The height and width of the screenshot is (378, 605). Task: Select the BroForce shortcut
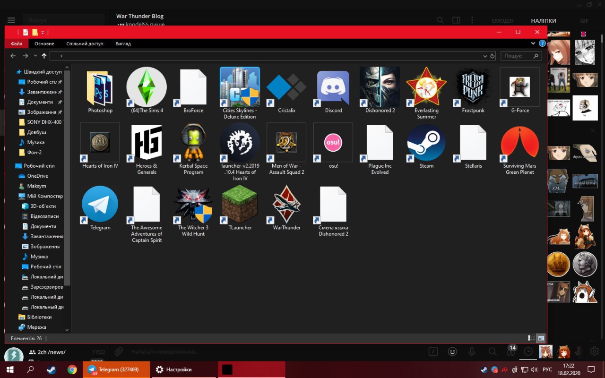coord(193,91)
